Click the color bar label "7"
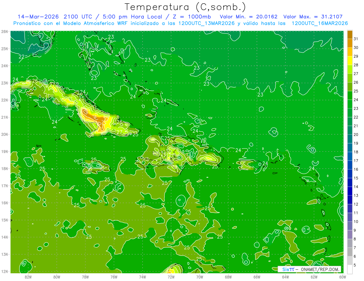The width and height of the screenshot is (364, 281). pos(355,248)
